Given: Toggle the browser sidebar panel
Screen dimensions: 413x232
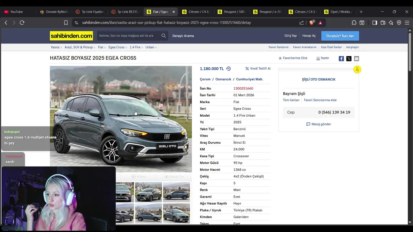Looking at the screenshot, I should [x=375, y=23].
